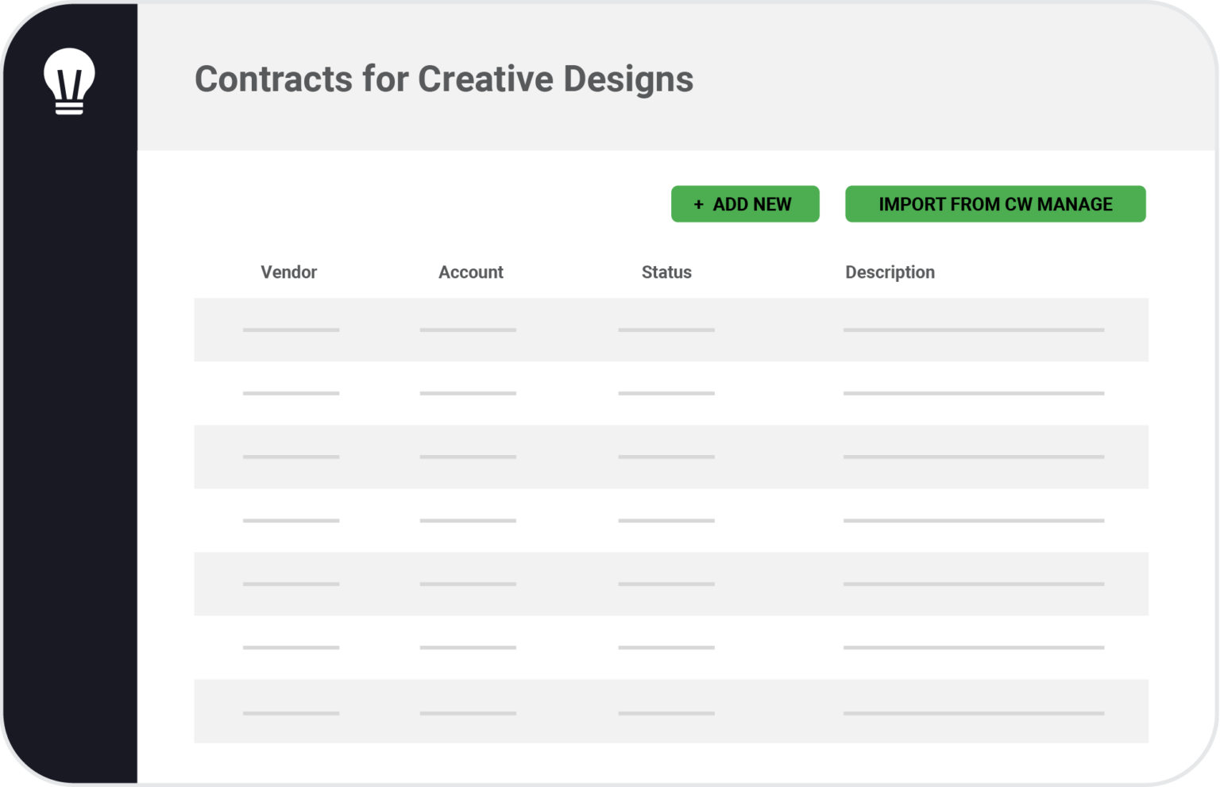
Task: Click the plus icon in ADD NEW
Action: click(x=699, y=205)
